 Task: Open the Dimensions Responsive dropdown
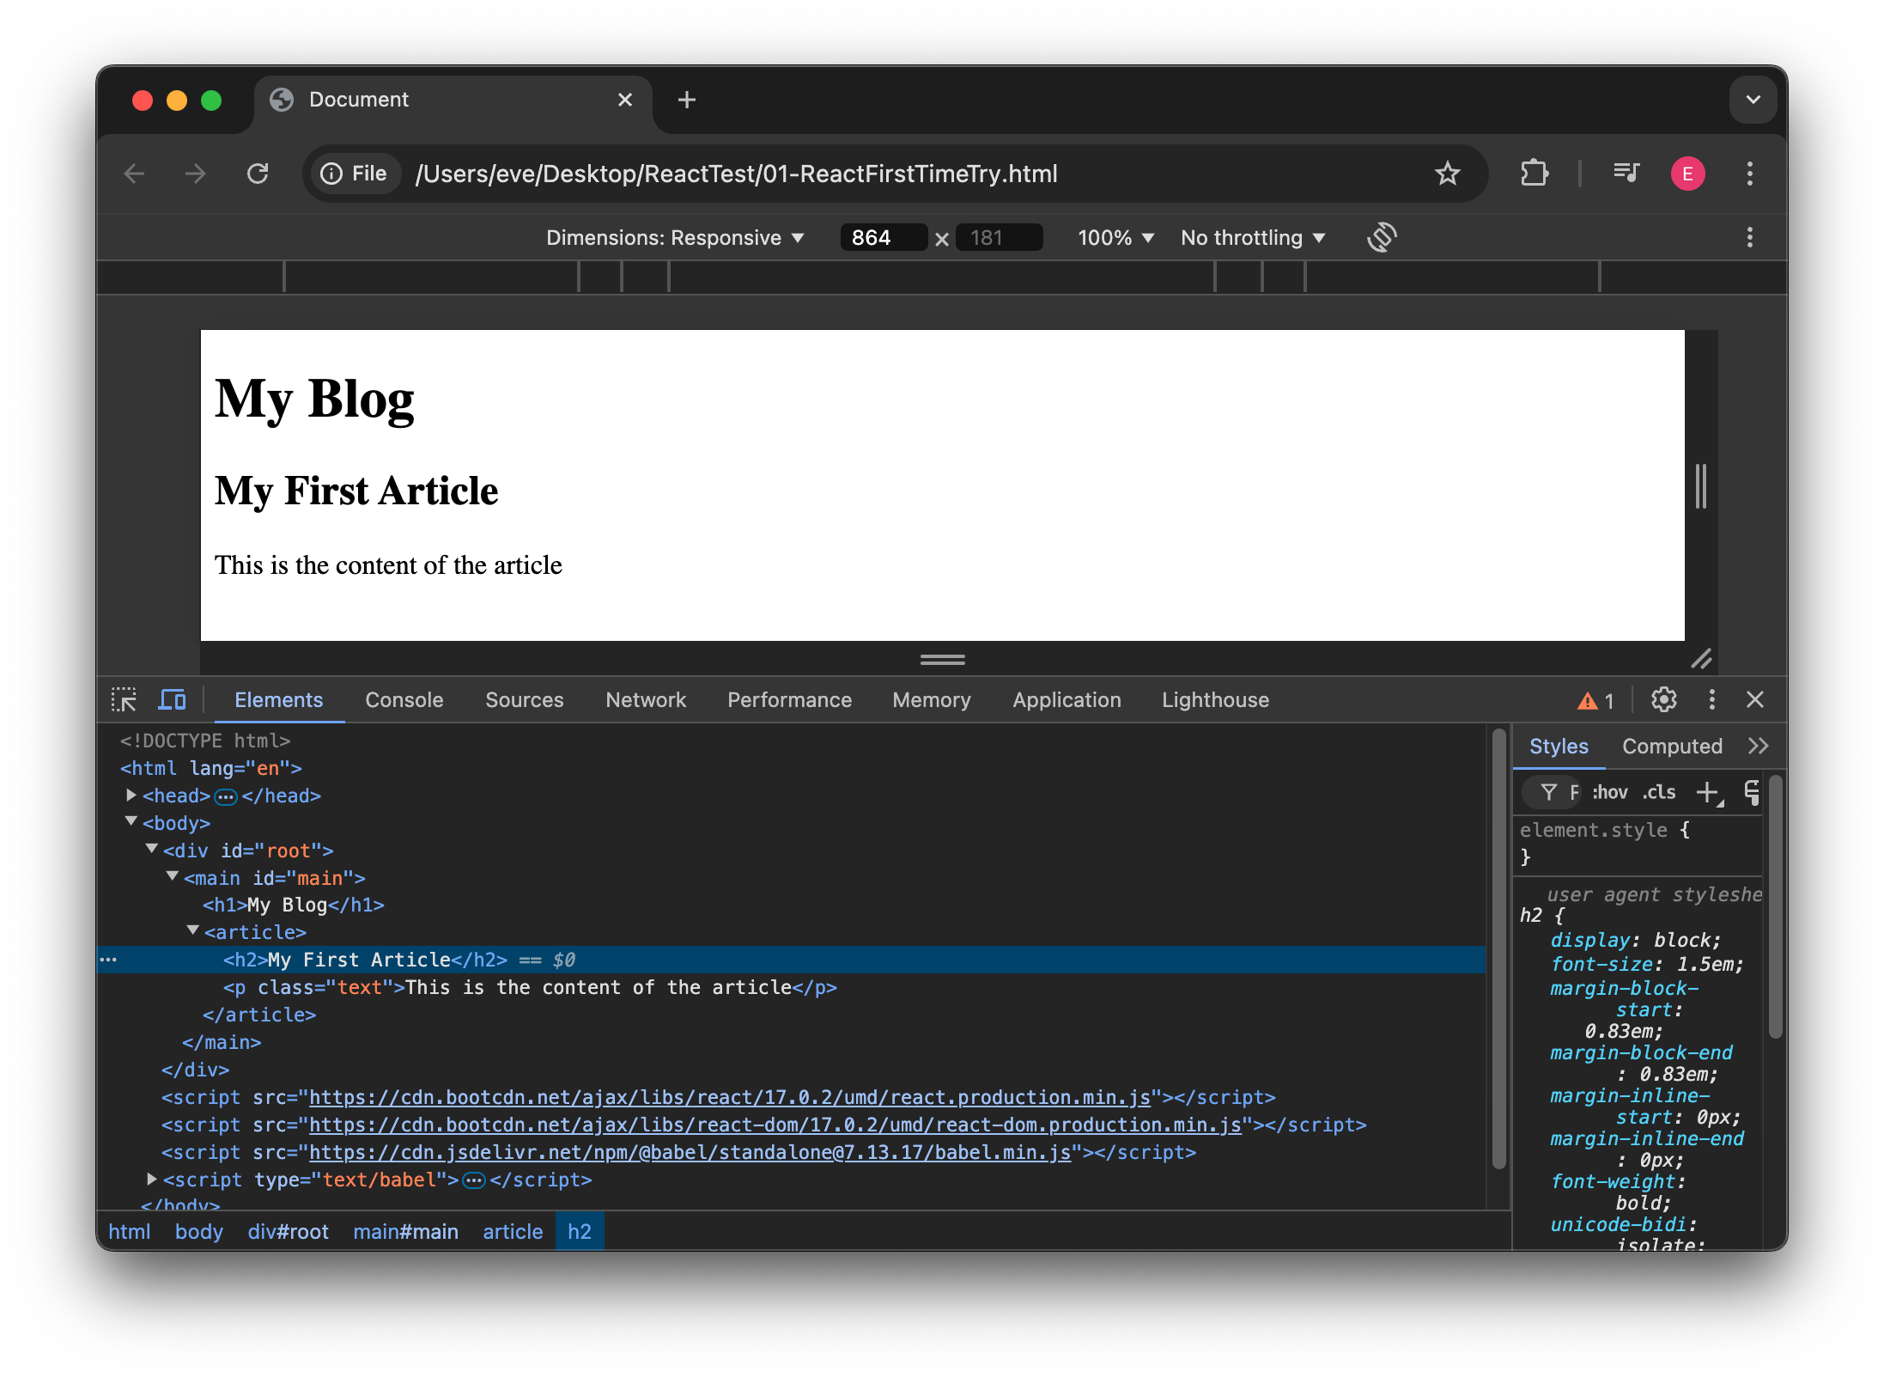[675, 237]
